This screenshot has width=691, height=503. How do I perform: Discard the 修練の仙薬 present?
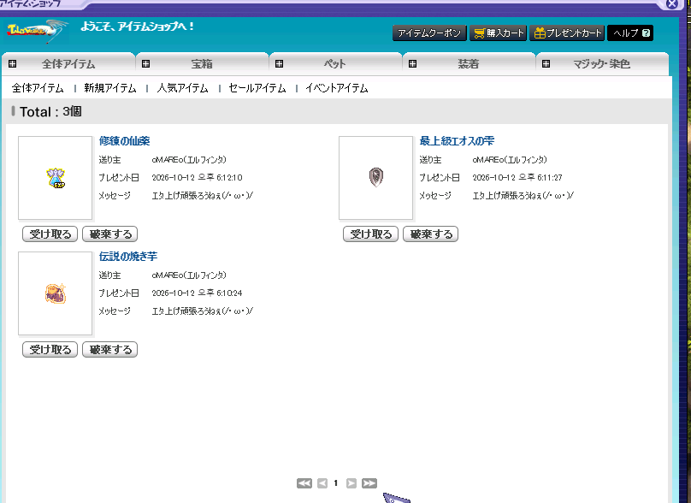[x=110, y=234]
